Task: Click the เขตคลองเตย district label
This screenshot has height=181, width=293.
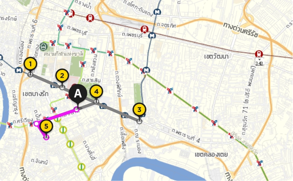Action: click(x=211, y=154)
